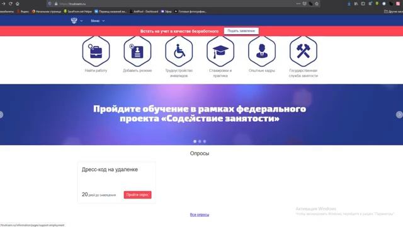403x227 pixels.
Task: Click the pink extension icon in toolbar
Action: coord(398,4)
